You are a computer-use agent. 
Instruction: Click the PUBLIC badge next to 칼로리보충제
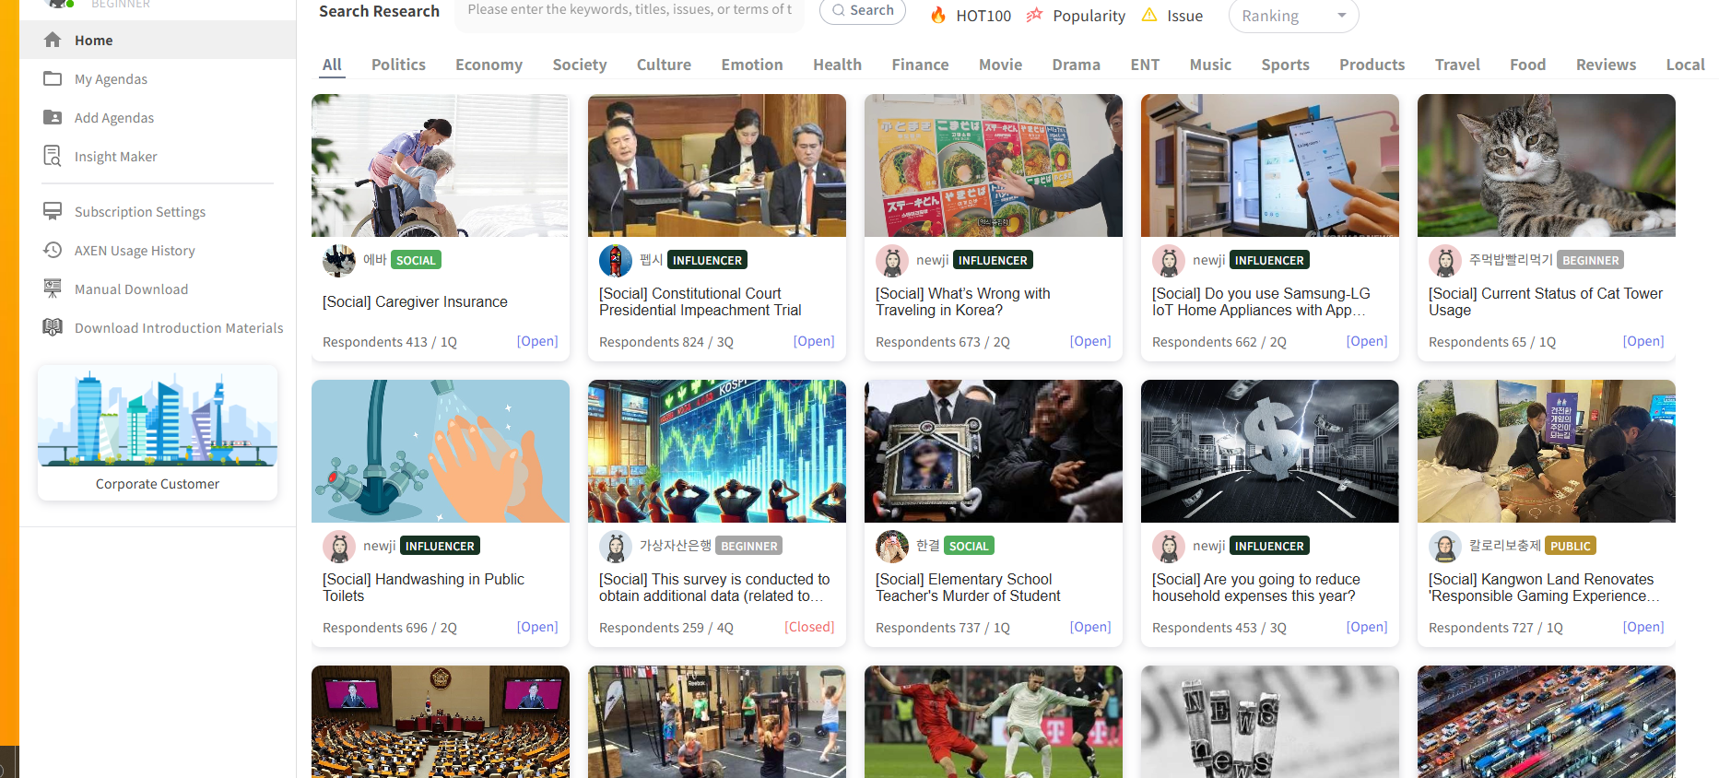(1571, 546)
